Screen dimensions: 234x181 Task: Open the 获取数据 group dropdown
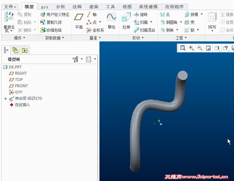coord(55,38)
